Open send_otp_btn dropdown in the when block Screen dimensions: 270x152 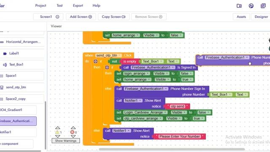tap(108, 55)
